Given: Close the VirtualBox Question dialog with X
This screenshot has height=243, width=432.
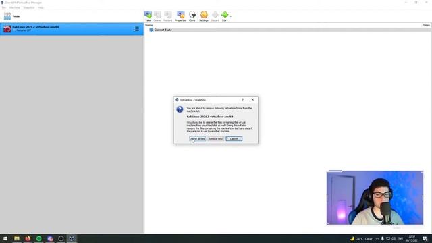Looking at the screenshot, I should point(252,100).
